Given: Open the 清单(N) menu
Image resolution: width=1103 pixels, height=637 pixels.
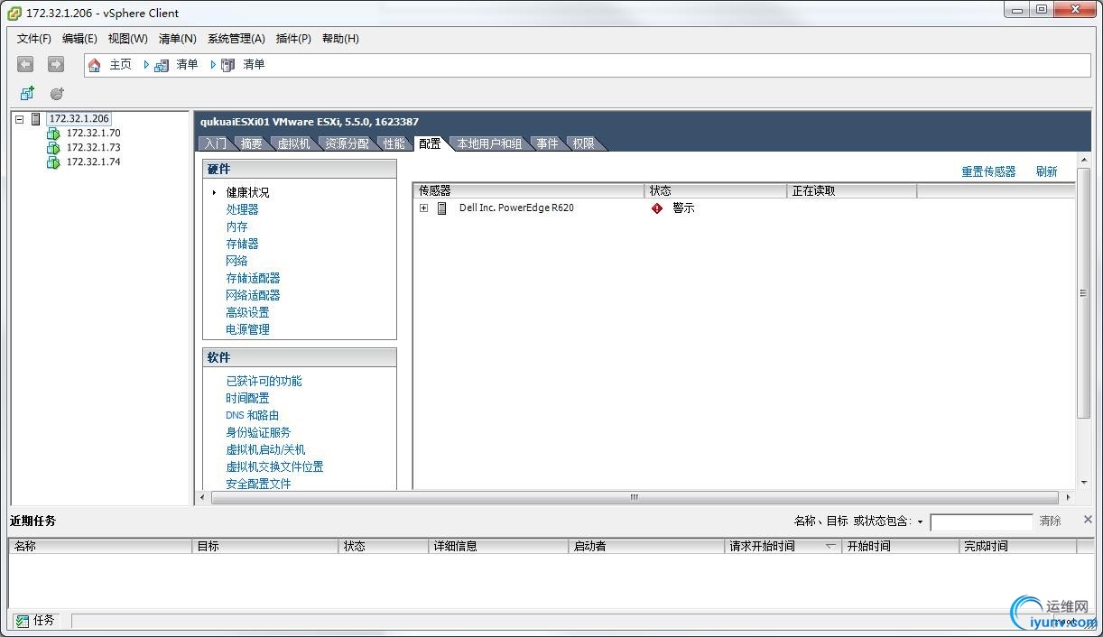Looking at the screenshot, I should click(177, 39).
